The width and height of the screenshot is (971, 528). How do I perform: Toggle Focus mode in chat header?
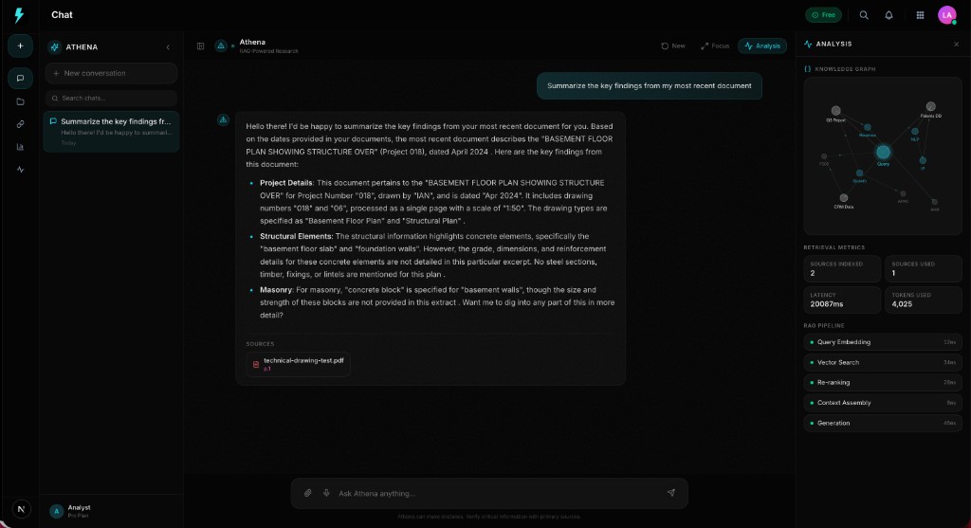715,46
